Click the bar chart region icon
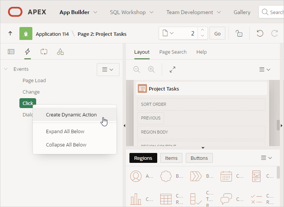Image resolution: width=284 pixels, height=207 pixels. (136, 199)
